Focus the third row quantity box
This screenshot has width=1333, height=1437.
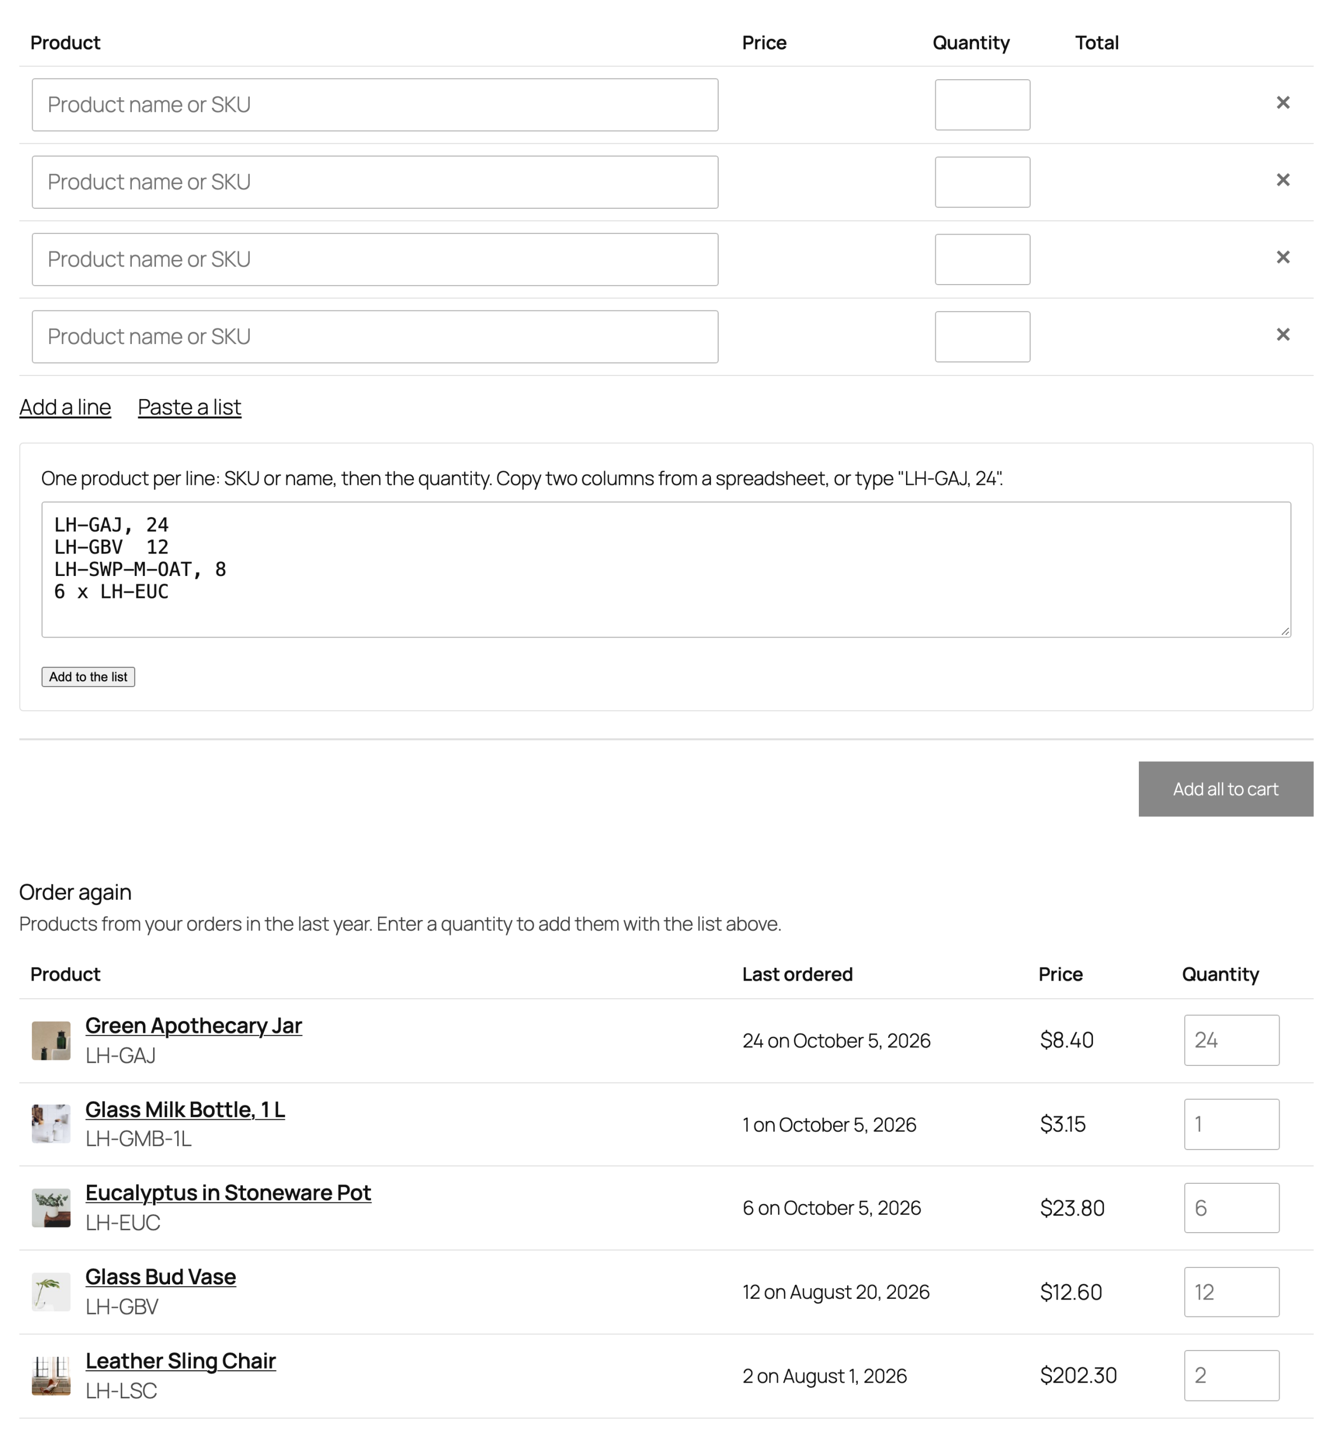(x=982, y=259)
